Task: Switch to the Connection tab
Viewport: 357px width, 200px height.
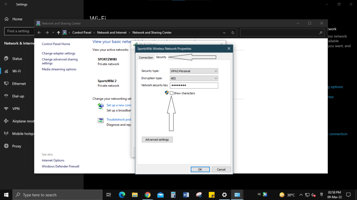Action: click(146, 58)
